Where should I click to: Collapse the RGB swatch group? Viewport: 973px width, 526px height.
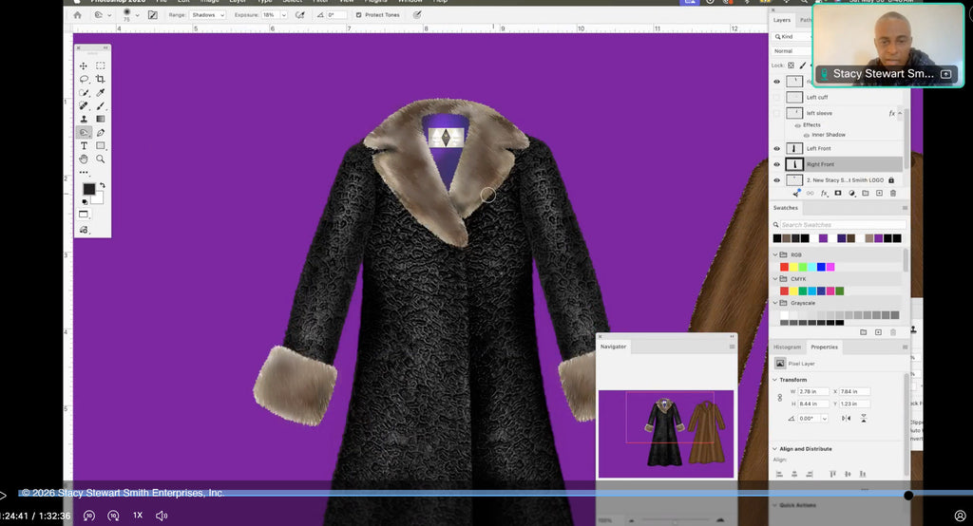pos(775,255)
